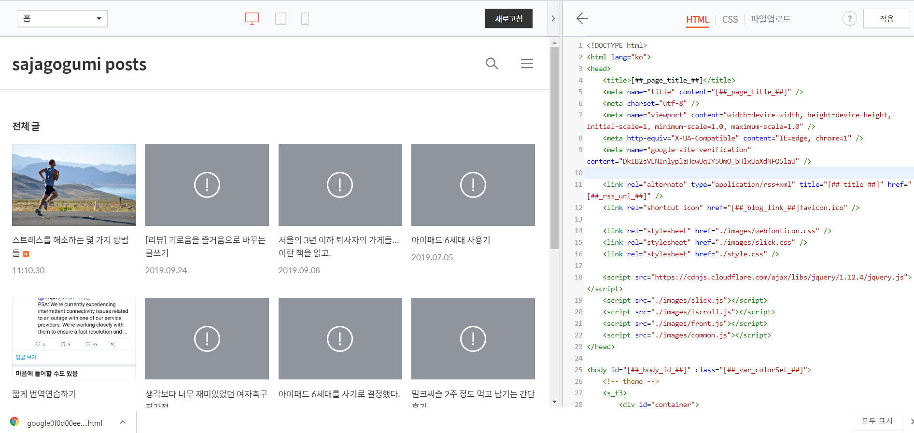Click the preview vertical scrollbar thumb
Viewport: 914px width, 433px height.
click(x=554, y=147)
